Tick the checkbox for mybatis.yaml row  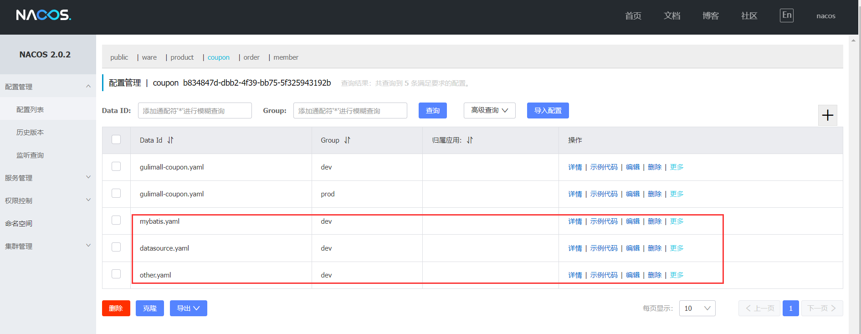[116, 221]
